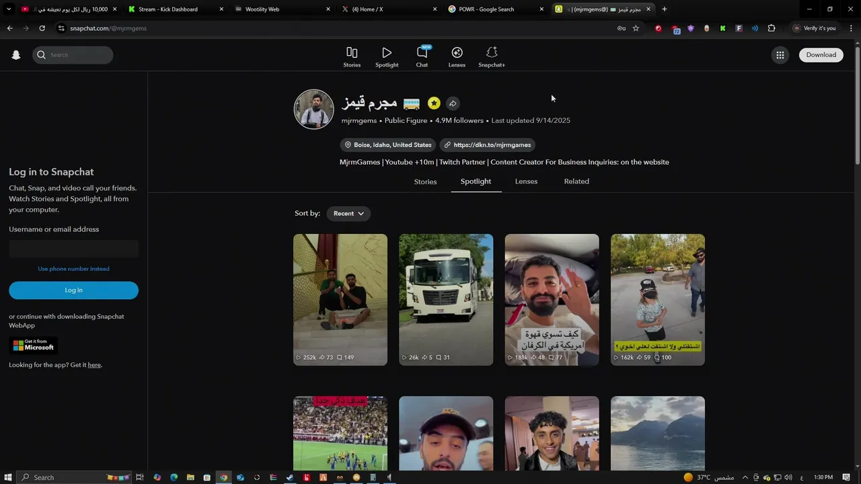Click the Snapchat ghost logo
861x484 pixels.
coord(16,55)
